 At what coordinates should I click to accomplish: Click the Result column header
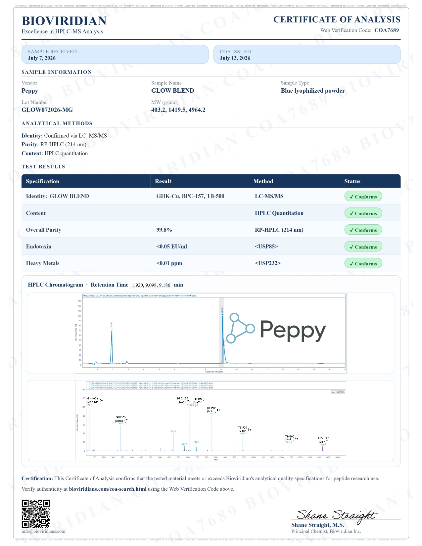[163, 181]
